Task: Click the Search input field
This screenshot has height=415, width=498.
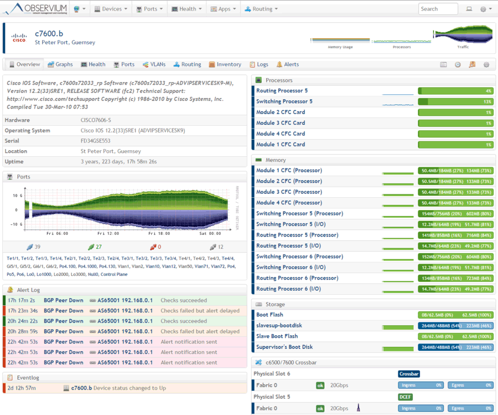Action: pos(438,9)
